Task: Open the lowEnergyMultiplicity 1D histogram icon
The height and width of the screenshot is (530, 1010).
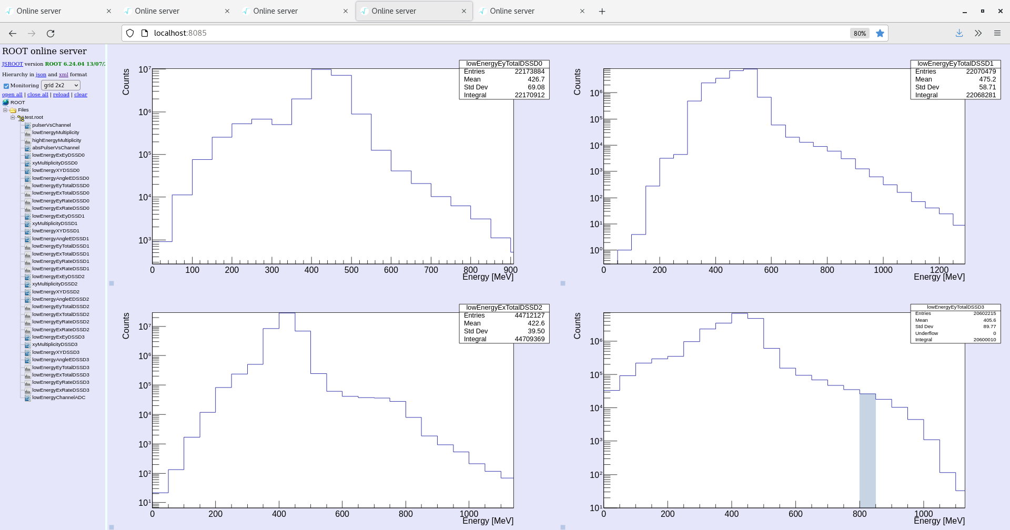Action: [x=27, y=132]
